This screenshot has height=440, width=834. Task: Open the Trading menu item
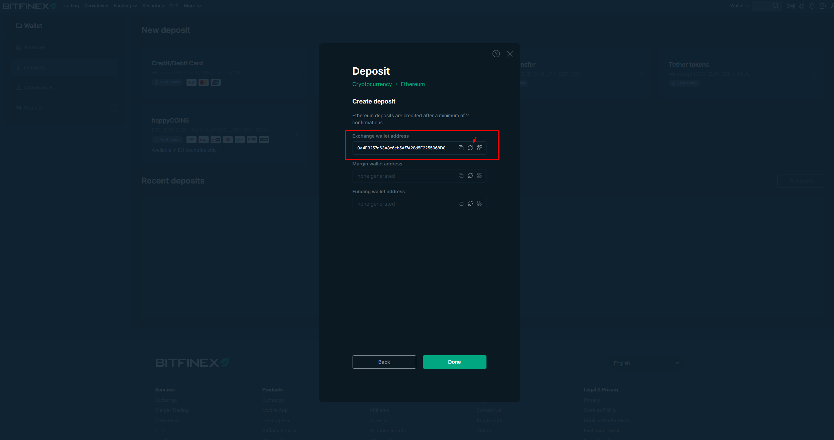coord(71,6)
